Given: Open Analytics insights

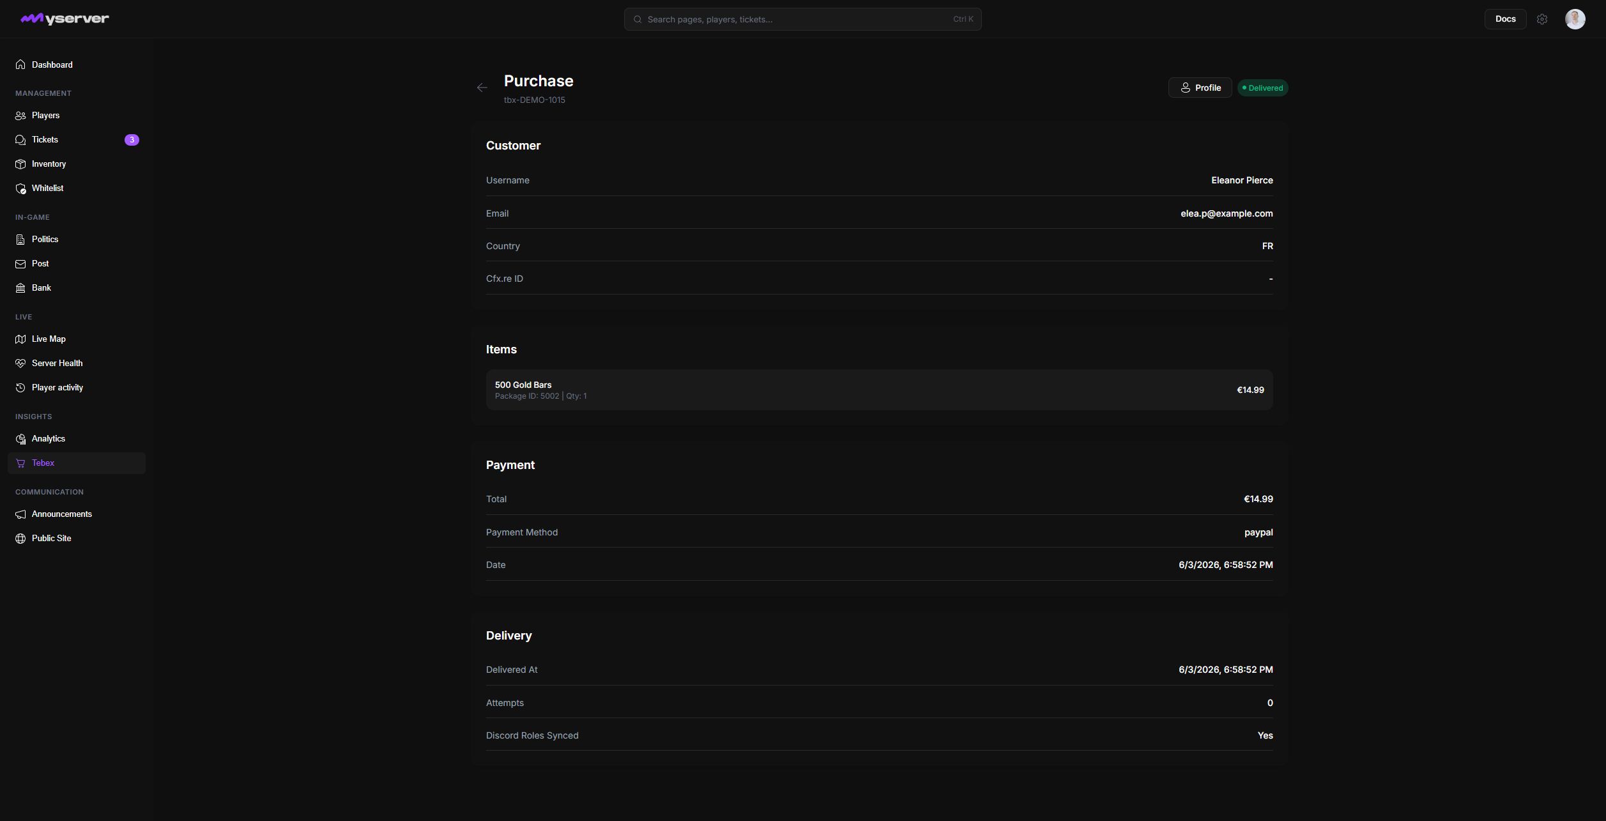Looking at the screenshot, I should pos(77,439).
